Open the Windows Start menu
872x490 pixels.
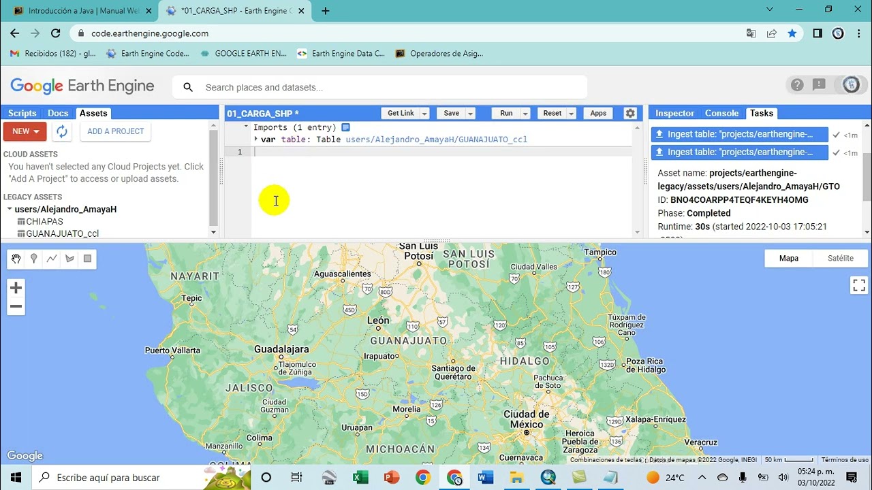(x=16, y=478)
